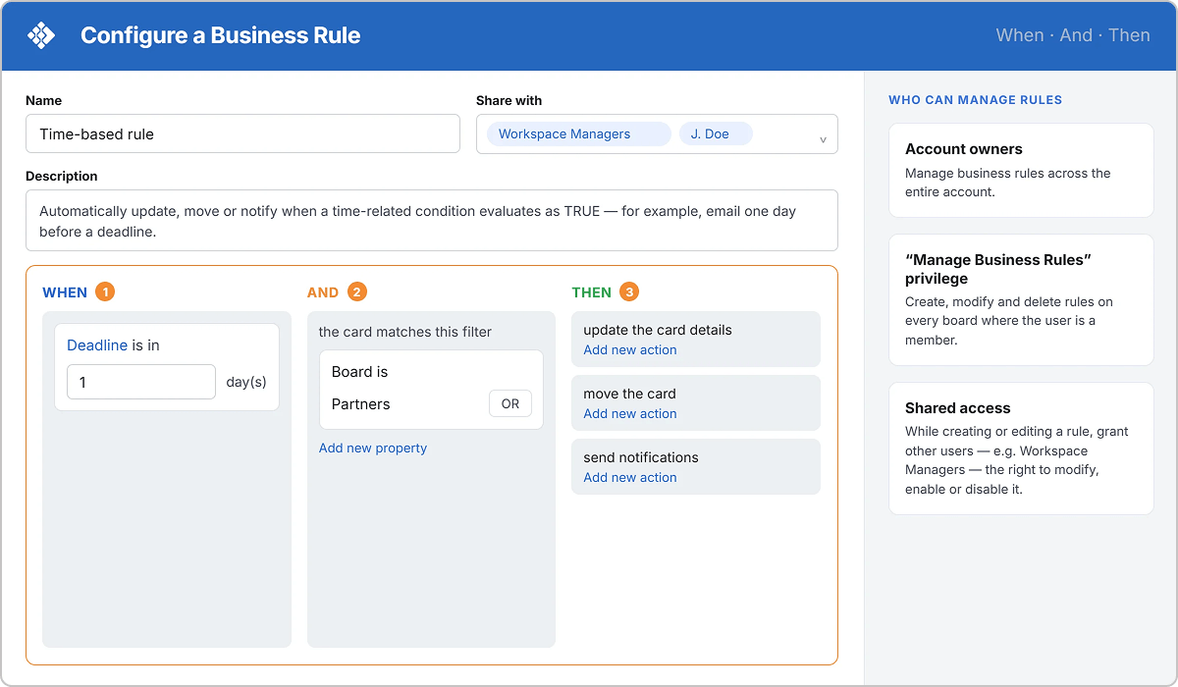Click the days number input field
1178x687 pixels.
coord(141,382)
